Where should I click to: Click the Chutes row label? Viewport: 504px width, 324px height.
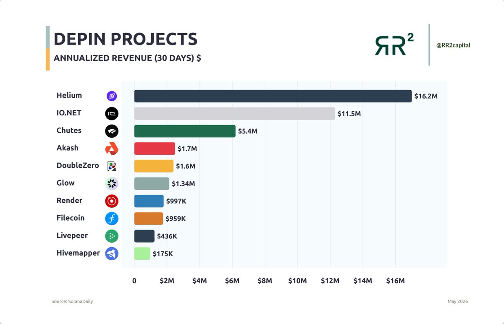pos(69,131)
